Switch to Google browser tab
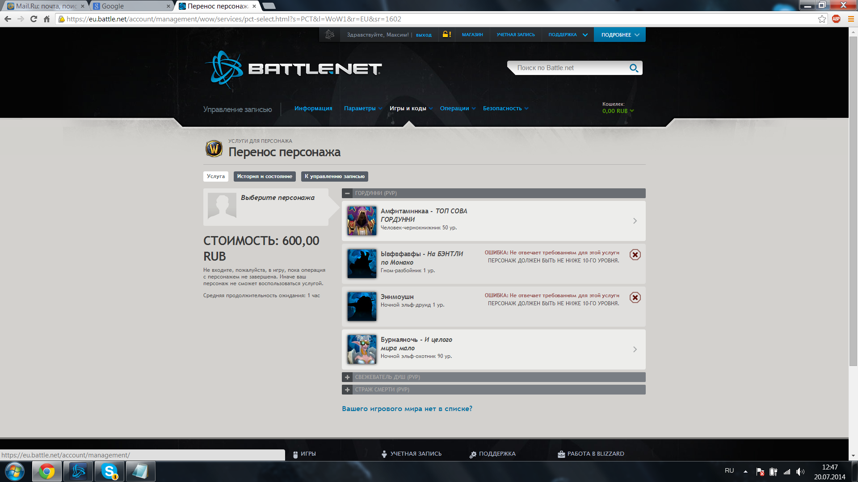The width and height of the screenshot is (858, 482). [x=132, y=6]
